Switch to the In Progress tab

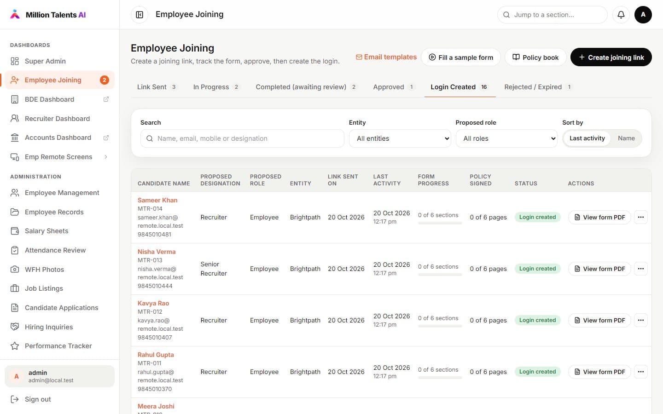[x=216, y=87]
